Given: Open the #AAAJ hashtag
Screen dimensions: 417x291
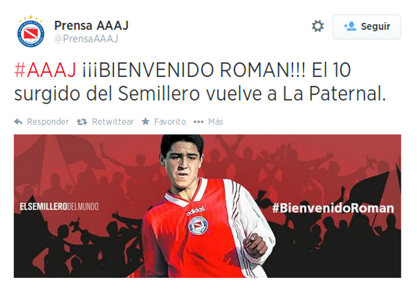Looking at the screenshot, I should [x=45, y=70].
